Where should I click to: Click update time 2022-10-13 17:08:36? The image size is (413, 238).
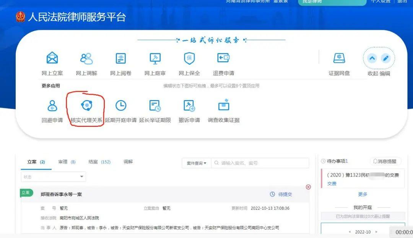pos(270,208)
